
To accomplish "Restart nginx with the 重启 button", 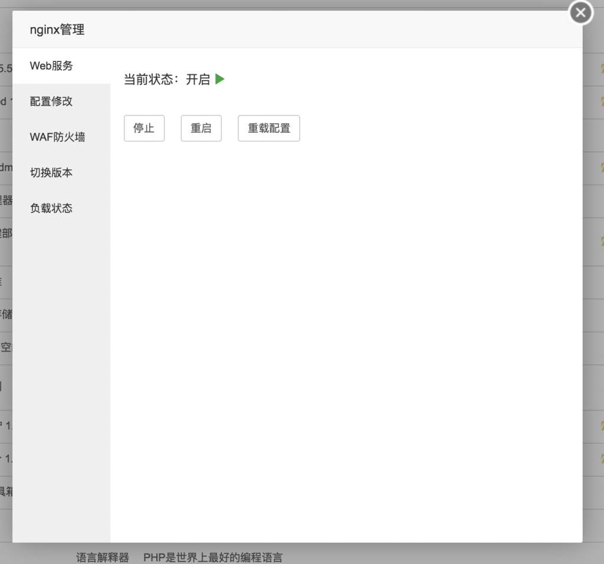I will click(x=201, y=128).
